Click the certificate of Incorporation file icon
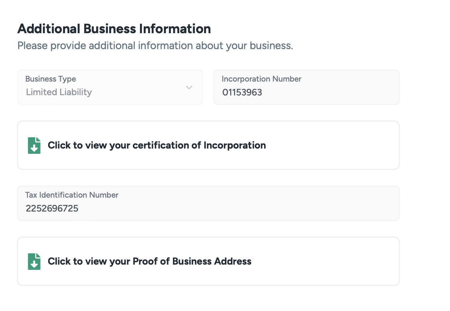 [34, 146]
